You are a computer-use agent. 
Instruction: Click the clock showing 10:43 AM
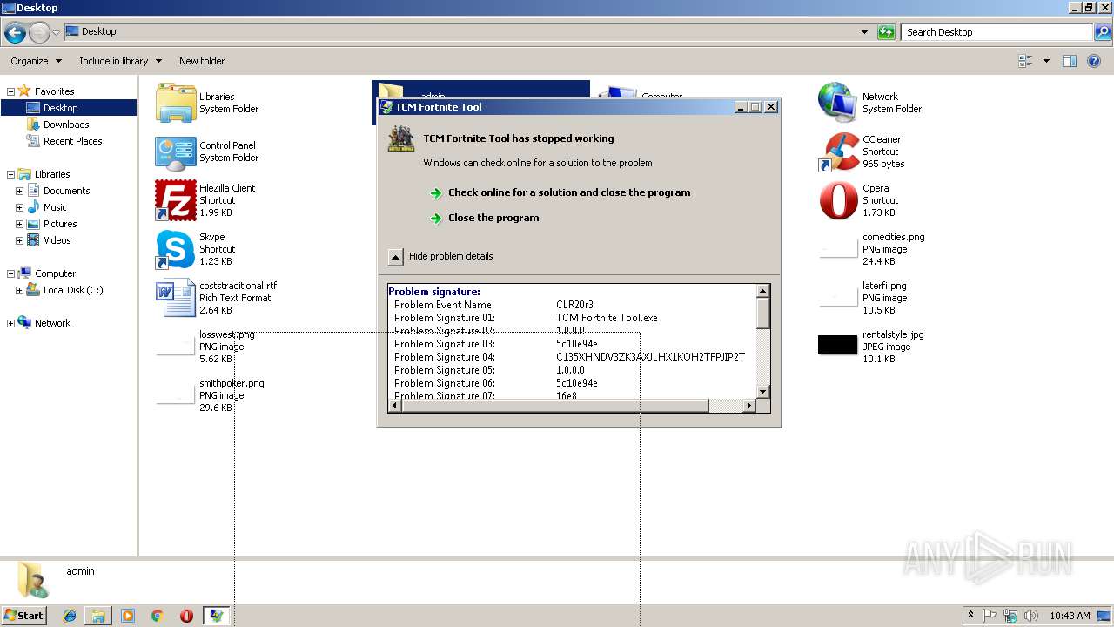pyautogui.click(x=1070, y=616)
